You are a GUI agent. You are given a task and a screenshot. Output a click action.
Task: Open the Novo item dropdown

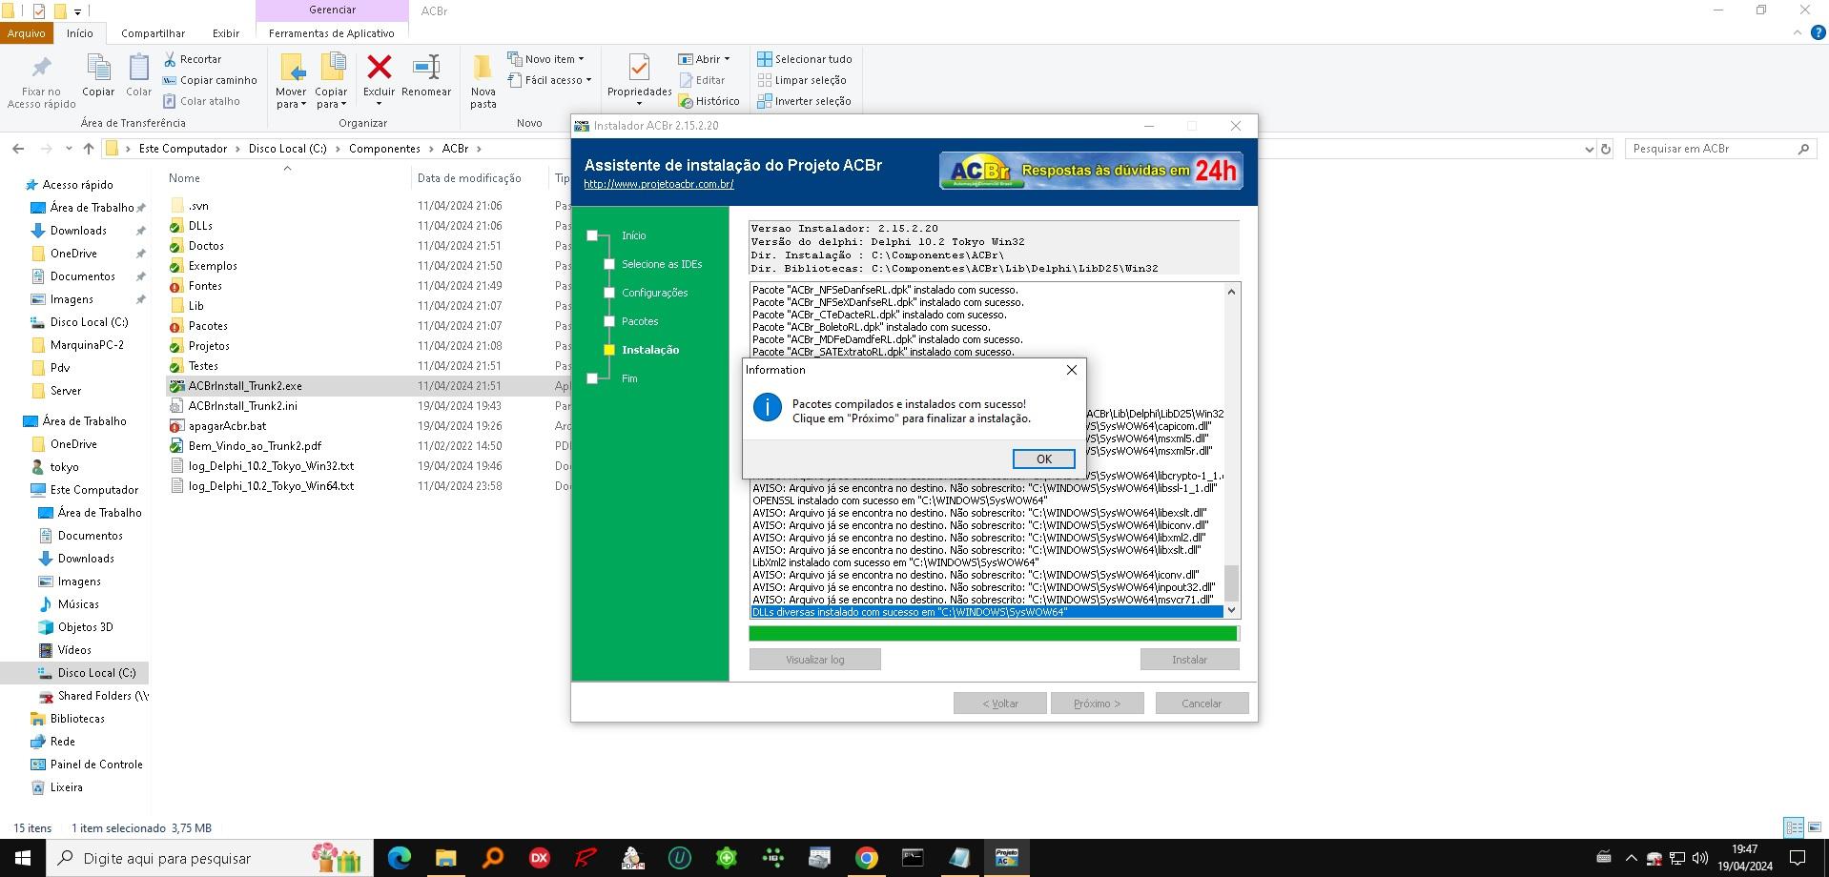546,59
